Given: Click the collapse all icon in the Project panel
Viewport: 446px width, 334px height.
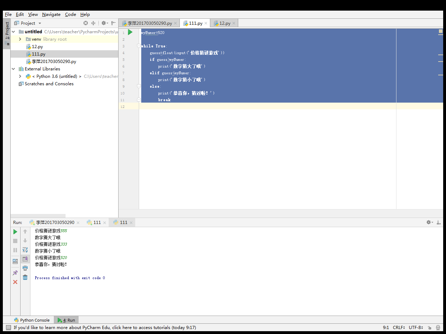Looking at the screenshot, I should pos(93,23).
